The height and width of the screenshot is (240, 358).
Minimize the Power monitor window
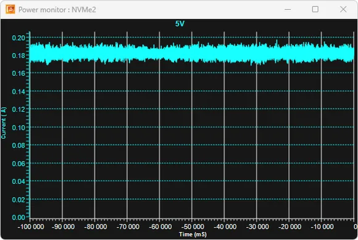click(288, 9)
